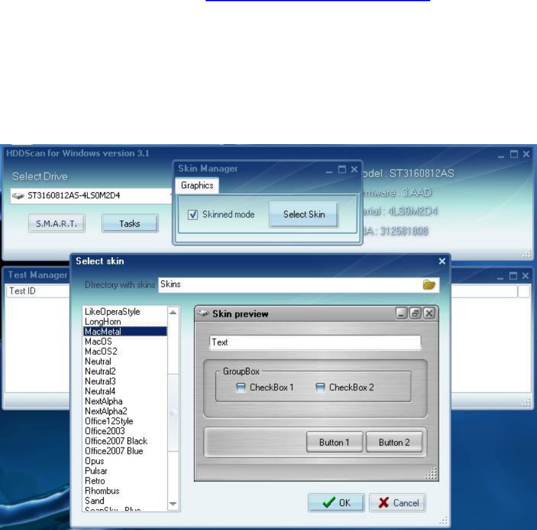537x530 pixels.
Task: Toggle the Skinned mode checkbox
Action: pos(193,215)
